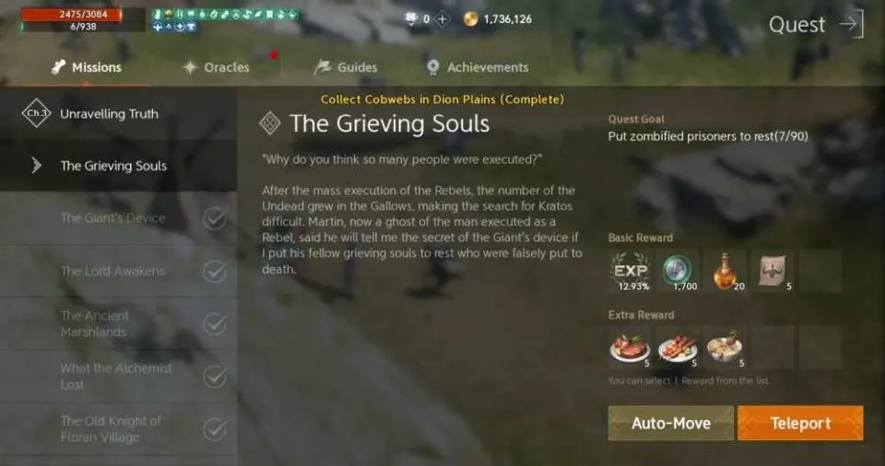This screenshot has height=466, width=885.
Task: Choose the steak extra reward
Action: tap(630, 347)
